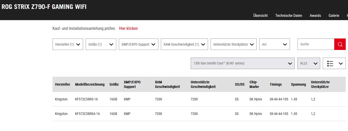Open the Art filter dropdown
Image resolution: width=348 pixels, height=131 pixels.
pos(275,44)
